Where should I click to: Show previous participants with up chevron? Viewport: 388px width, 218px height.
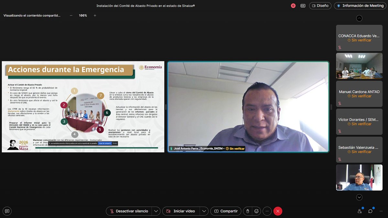359,18
